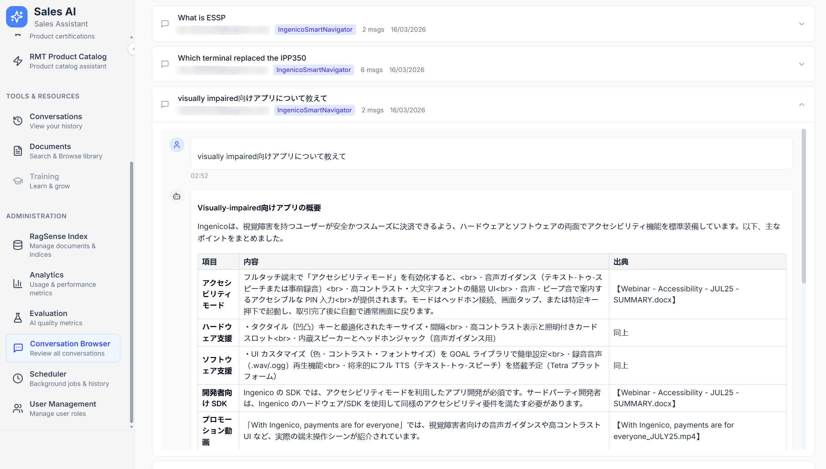The width and height of the screenshot is (826, 469).
Task: Open User Management roles page
Action: click(63, 408)
